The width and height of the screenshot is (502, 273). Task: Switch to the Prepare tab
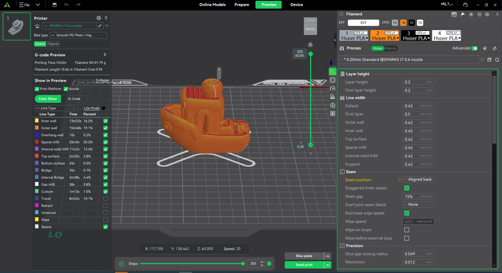(242, 5)
